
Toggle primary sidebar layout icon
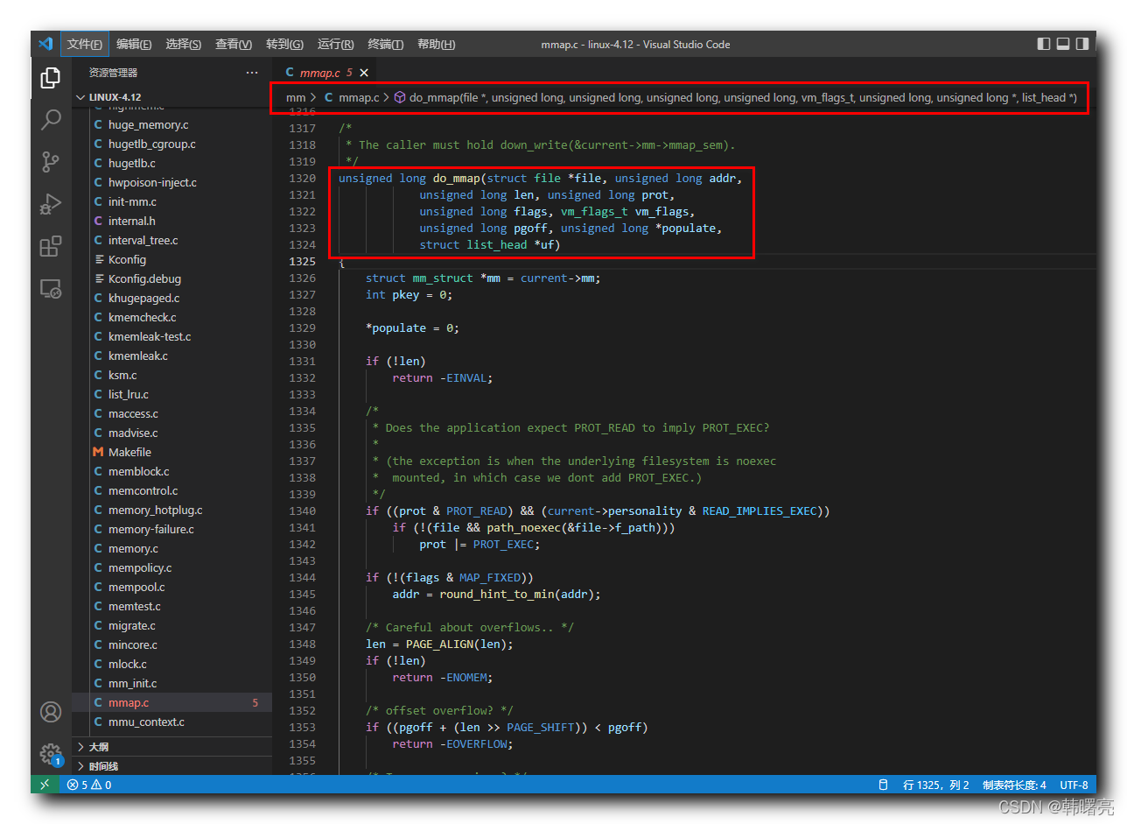[1044, 44]
